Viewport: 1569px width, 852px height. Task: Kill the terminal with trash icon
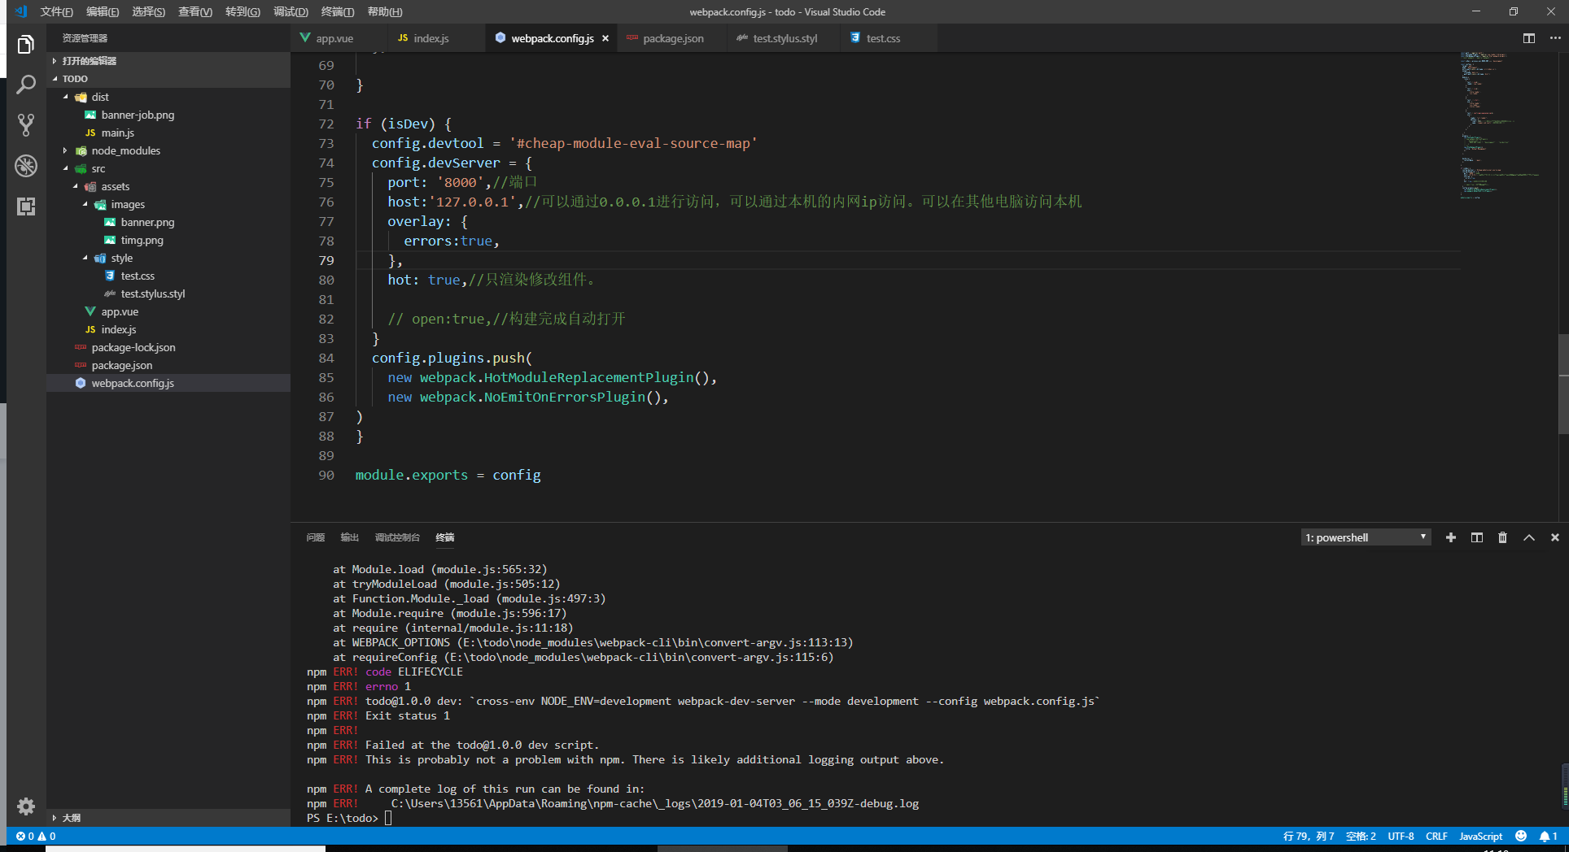1503,537
